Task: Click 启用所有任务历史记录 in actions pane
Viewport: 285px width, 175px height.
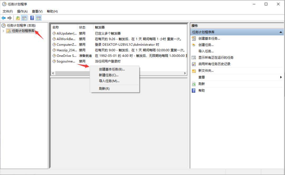Action: (214, 64)
